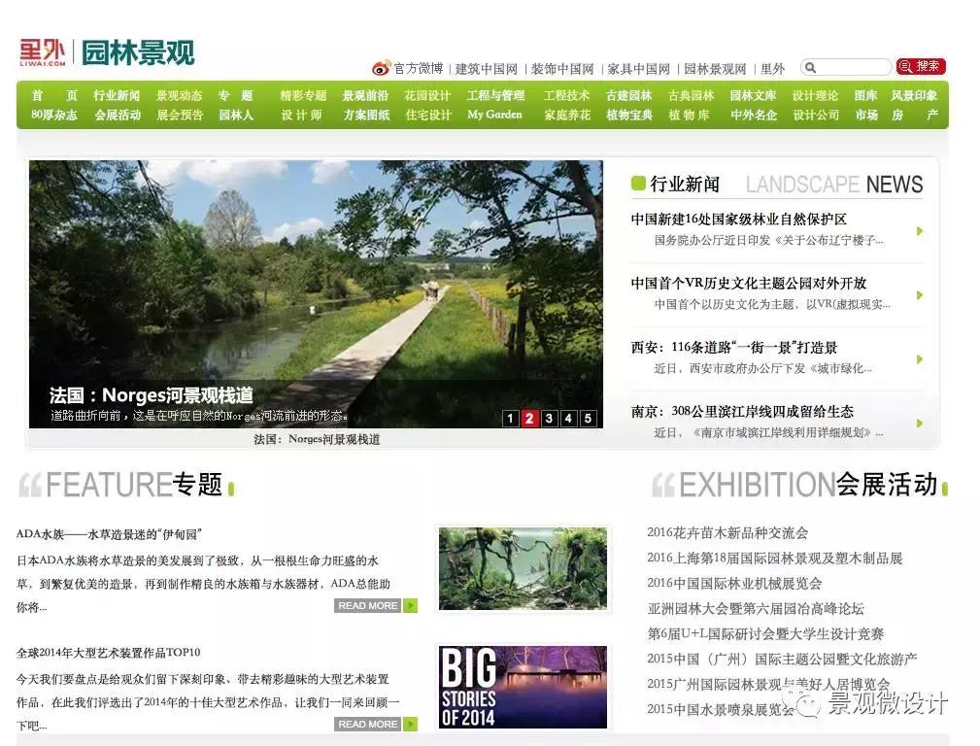The width and height of the screenshot is (980, 746).
Task: Click inside the top search input field
Action: (850, 66)
